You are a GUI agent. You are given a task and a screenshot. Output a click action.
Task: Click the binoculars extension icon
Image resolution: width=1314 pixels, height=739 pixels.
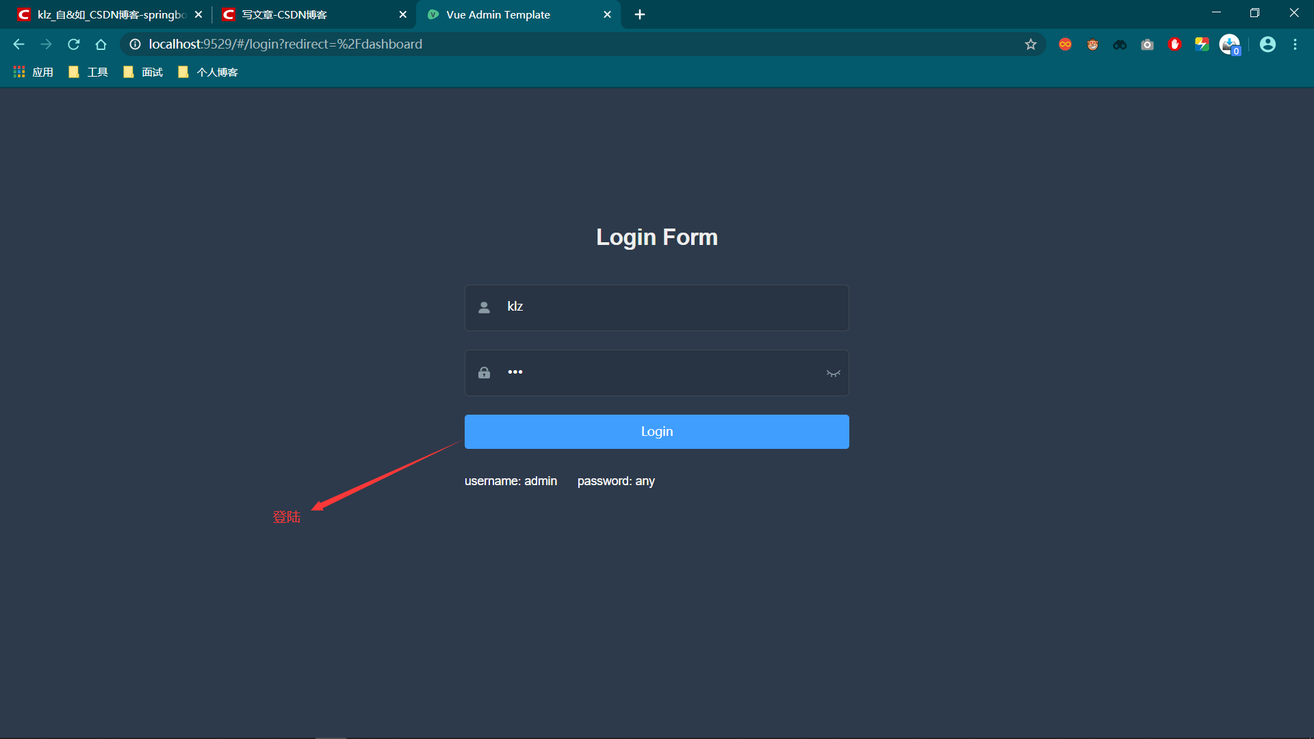1120,44
